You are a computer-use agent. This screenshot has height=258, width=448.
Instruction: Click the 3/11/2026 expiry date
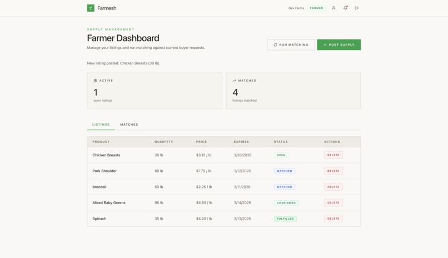pos(242,187)
